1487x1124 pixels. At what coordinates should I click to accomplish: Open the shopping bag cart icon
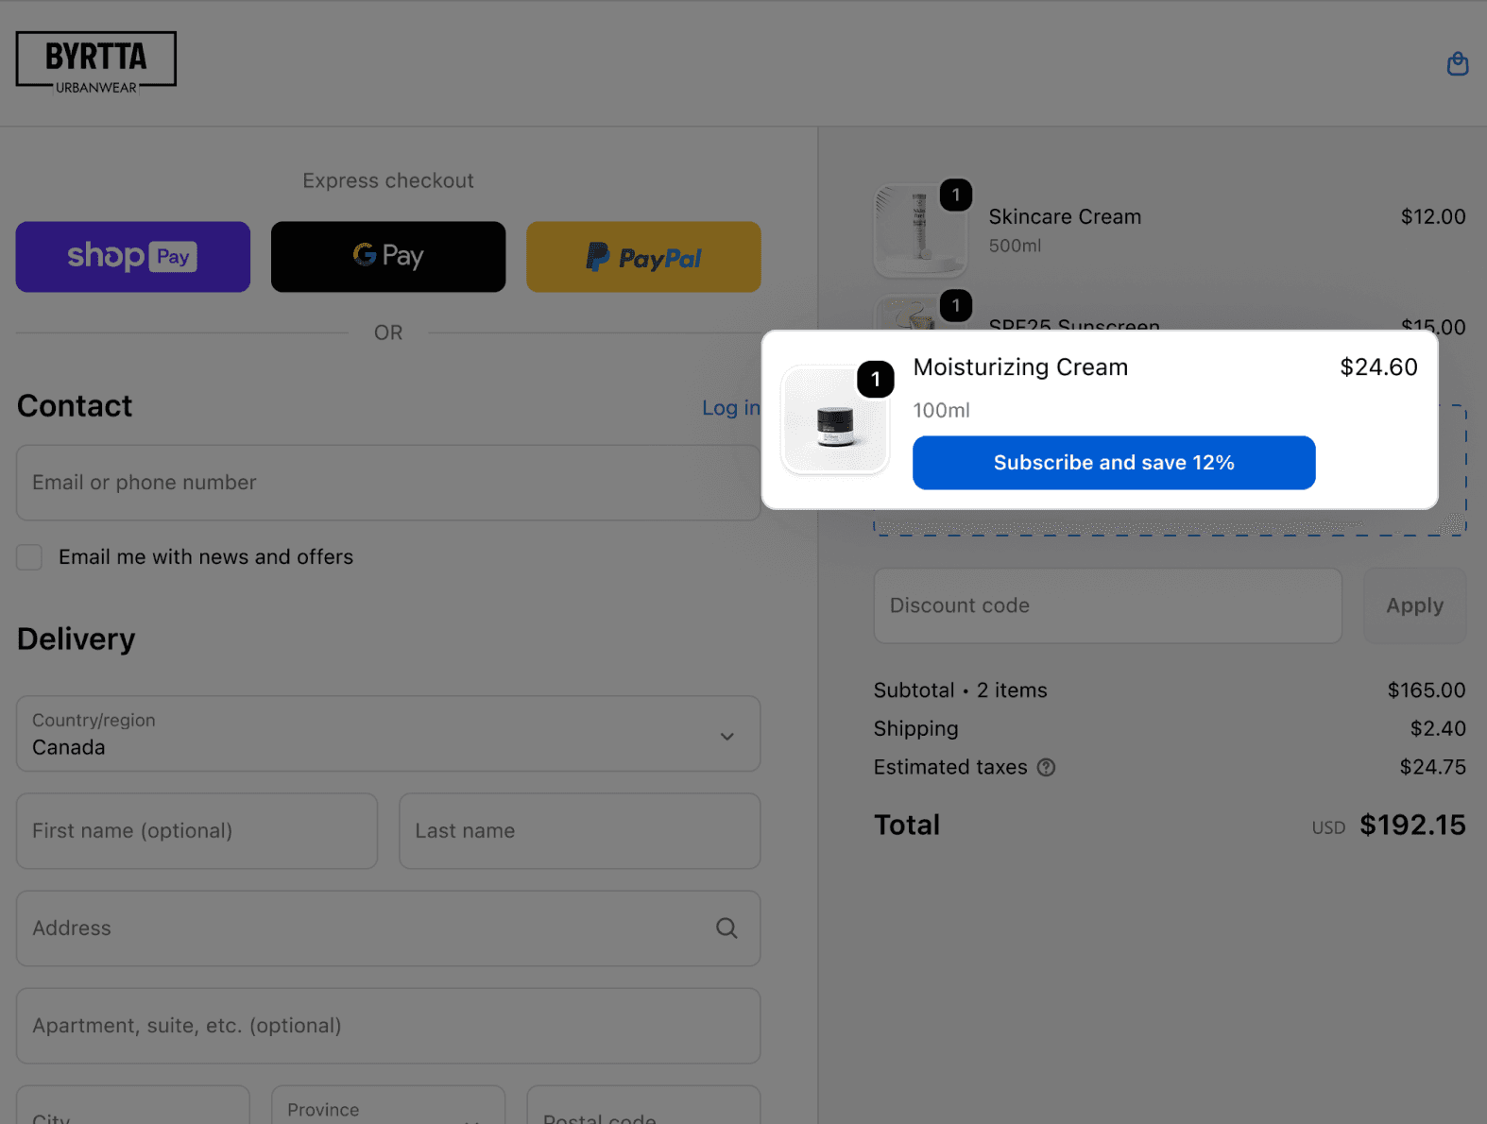coord(1458,63)
